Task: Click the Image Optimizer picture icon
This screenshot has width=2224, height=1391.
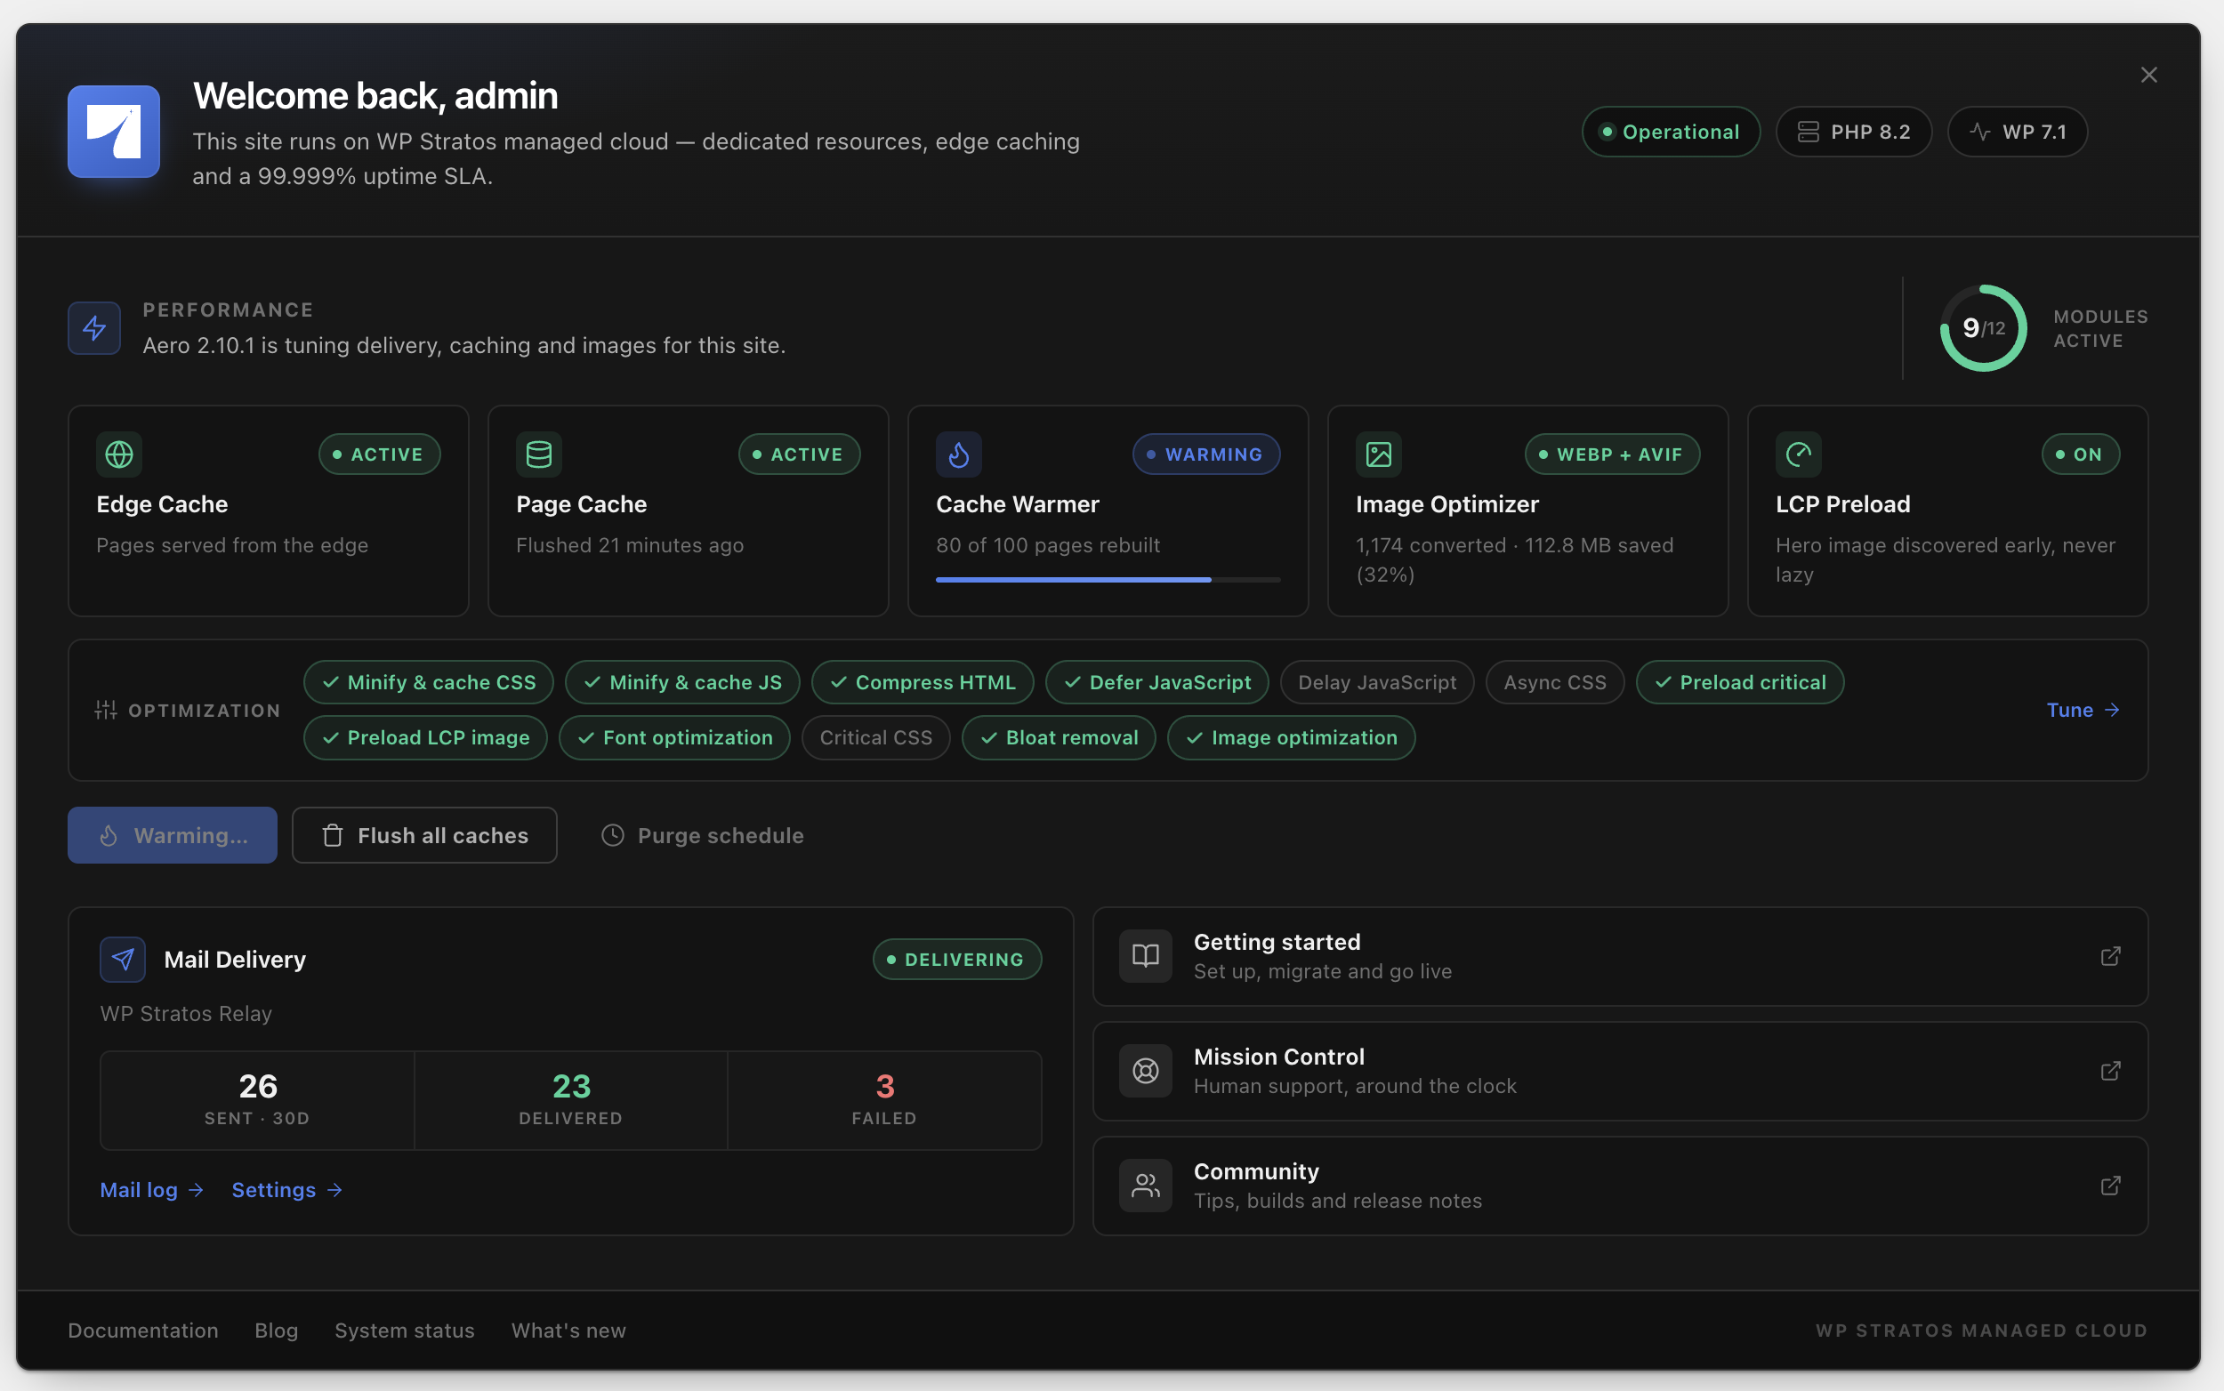Action: coord(1378,454)
